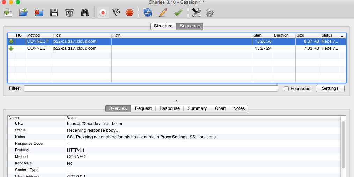Click green arrow icon of 15:27:24 row
Viewport: 354px width, 177px height.
coord(11,48)
